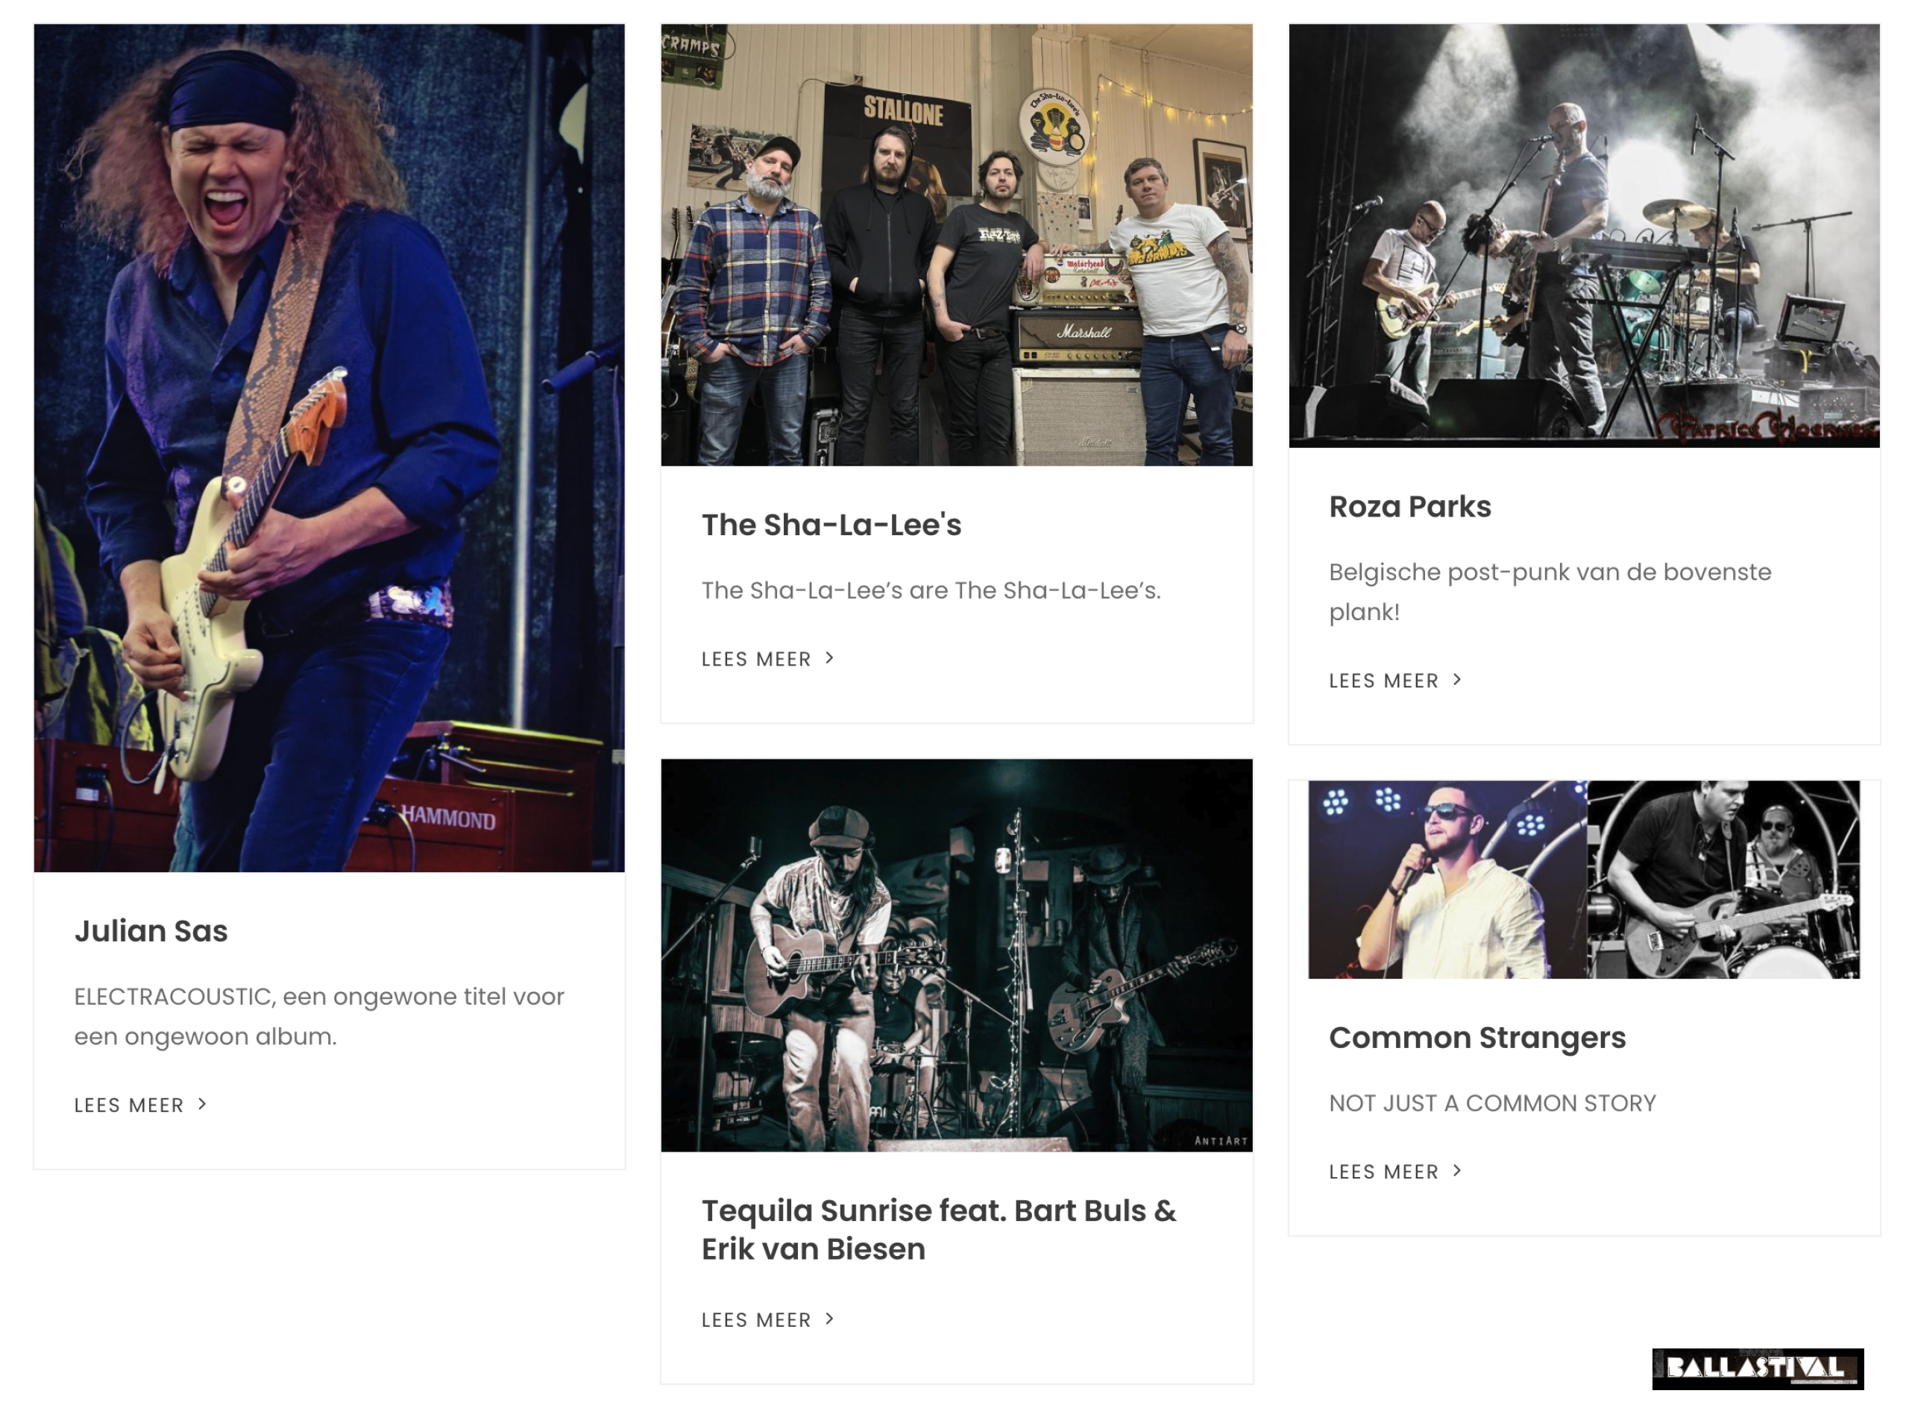Open Tequila Sunrise feat. Bart Buls heading
This screenshot has width=1909, height=1420.
tap(939, 1230)
